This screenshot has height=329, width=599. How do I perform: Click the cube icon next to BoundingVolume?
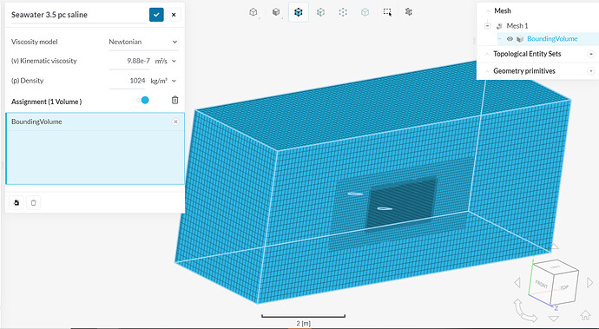tap(519, 38)
